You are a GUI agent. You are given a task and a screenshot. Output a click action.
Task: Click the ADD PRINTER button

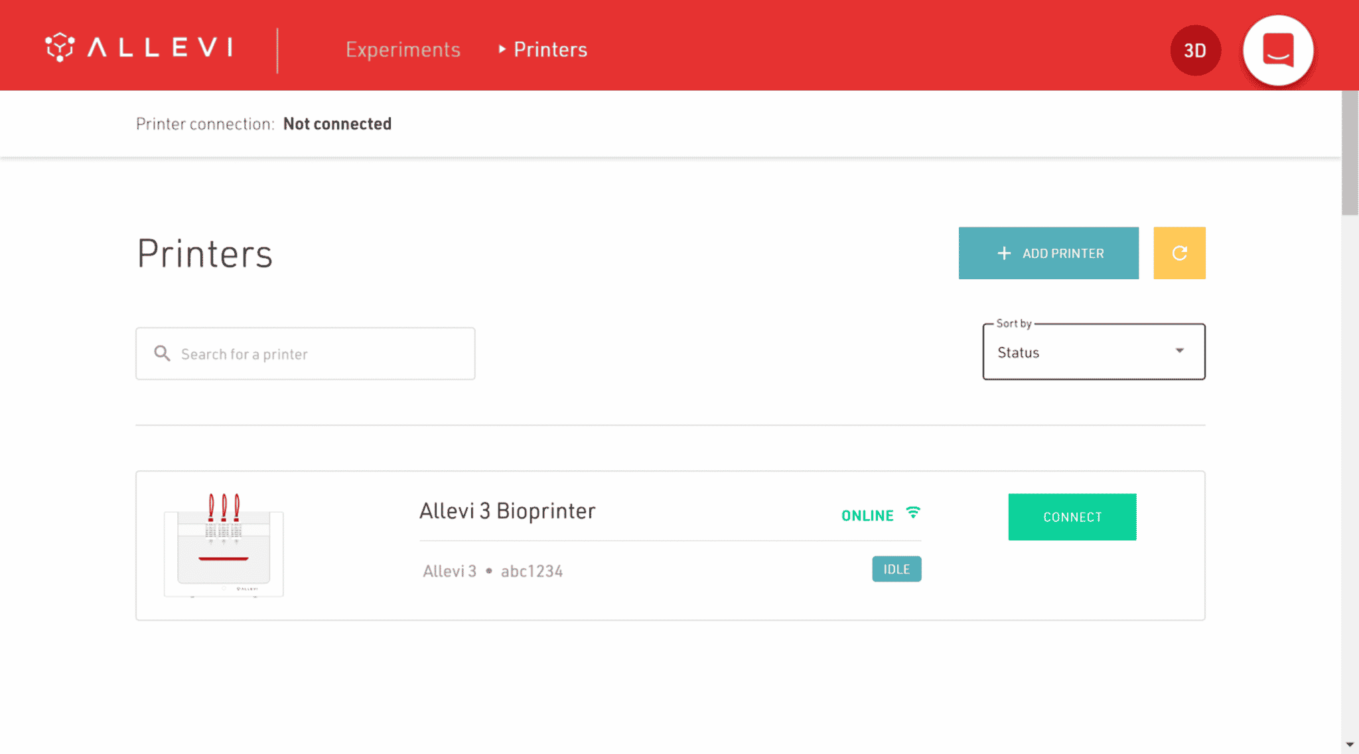(x=1048, y=253)
